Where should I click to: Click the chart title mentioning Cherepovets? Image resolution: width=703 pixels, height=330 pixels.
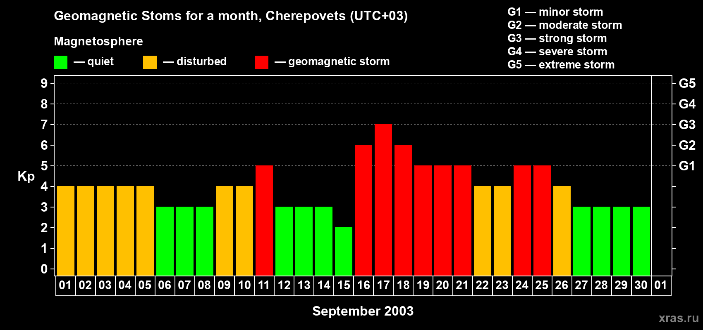pyautogui.click(x=231, y=16)
